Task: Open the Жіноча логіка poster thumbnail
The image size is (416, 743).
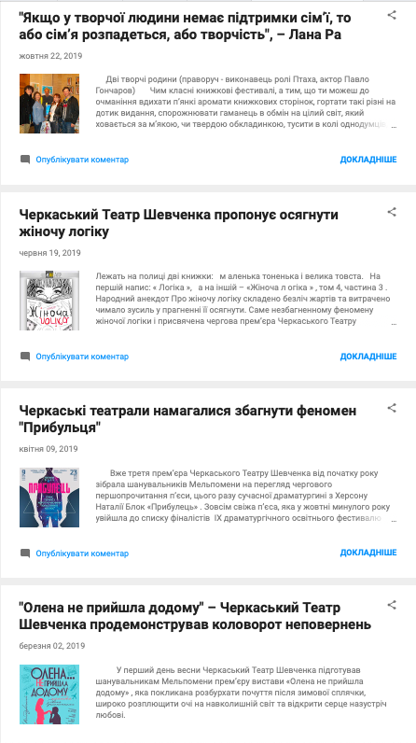Action: pyautogui.click(x=49, y=301)
